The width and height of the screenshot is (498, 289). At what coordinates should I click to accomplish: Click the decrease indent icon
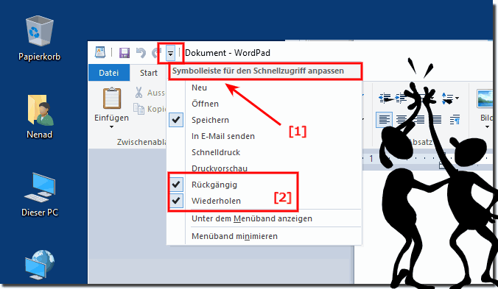(x=385, y=98)
